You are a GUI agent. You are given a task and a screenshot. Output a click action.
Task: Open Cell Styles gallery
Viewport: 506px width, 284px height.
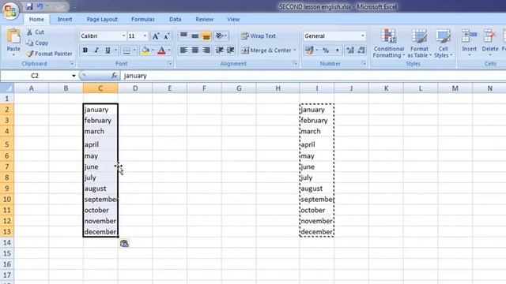[443, 43]
